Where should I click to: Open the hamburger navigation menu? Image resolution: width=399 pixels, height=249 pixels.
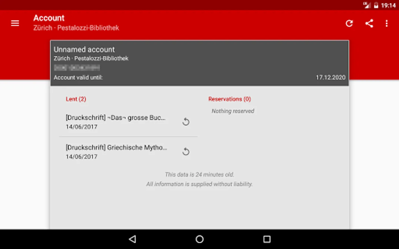(x=15, y=23)
